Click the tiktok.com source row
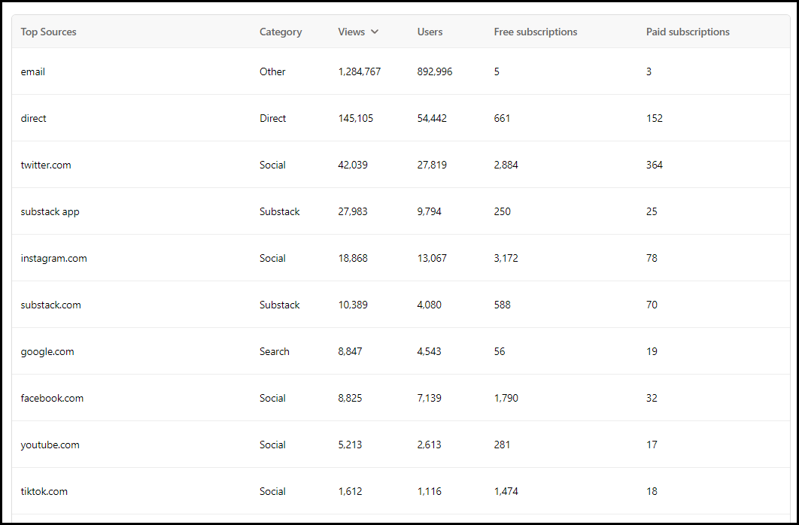 (401, 491)
